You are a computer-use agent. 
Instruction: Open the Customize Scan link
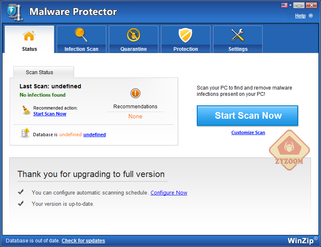248,132
